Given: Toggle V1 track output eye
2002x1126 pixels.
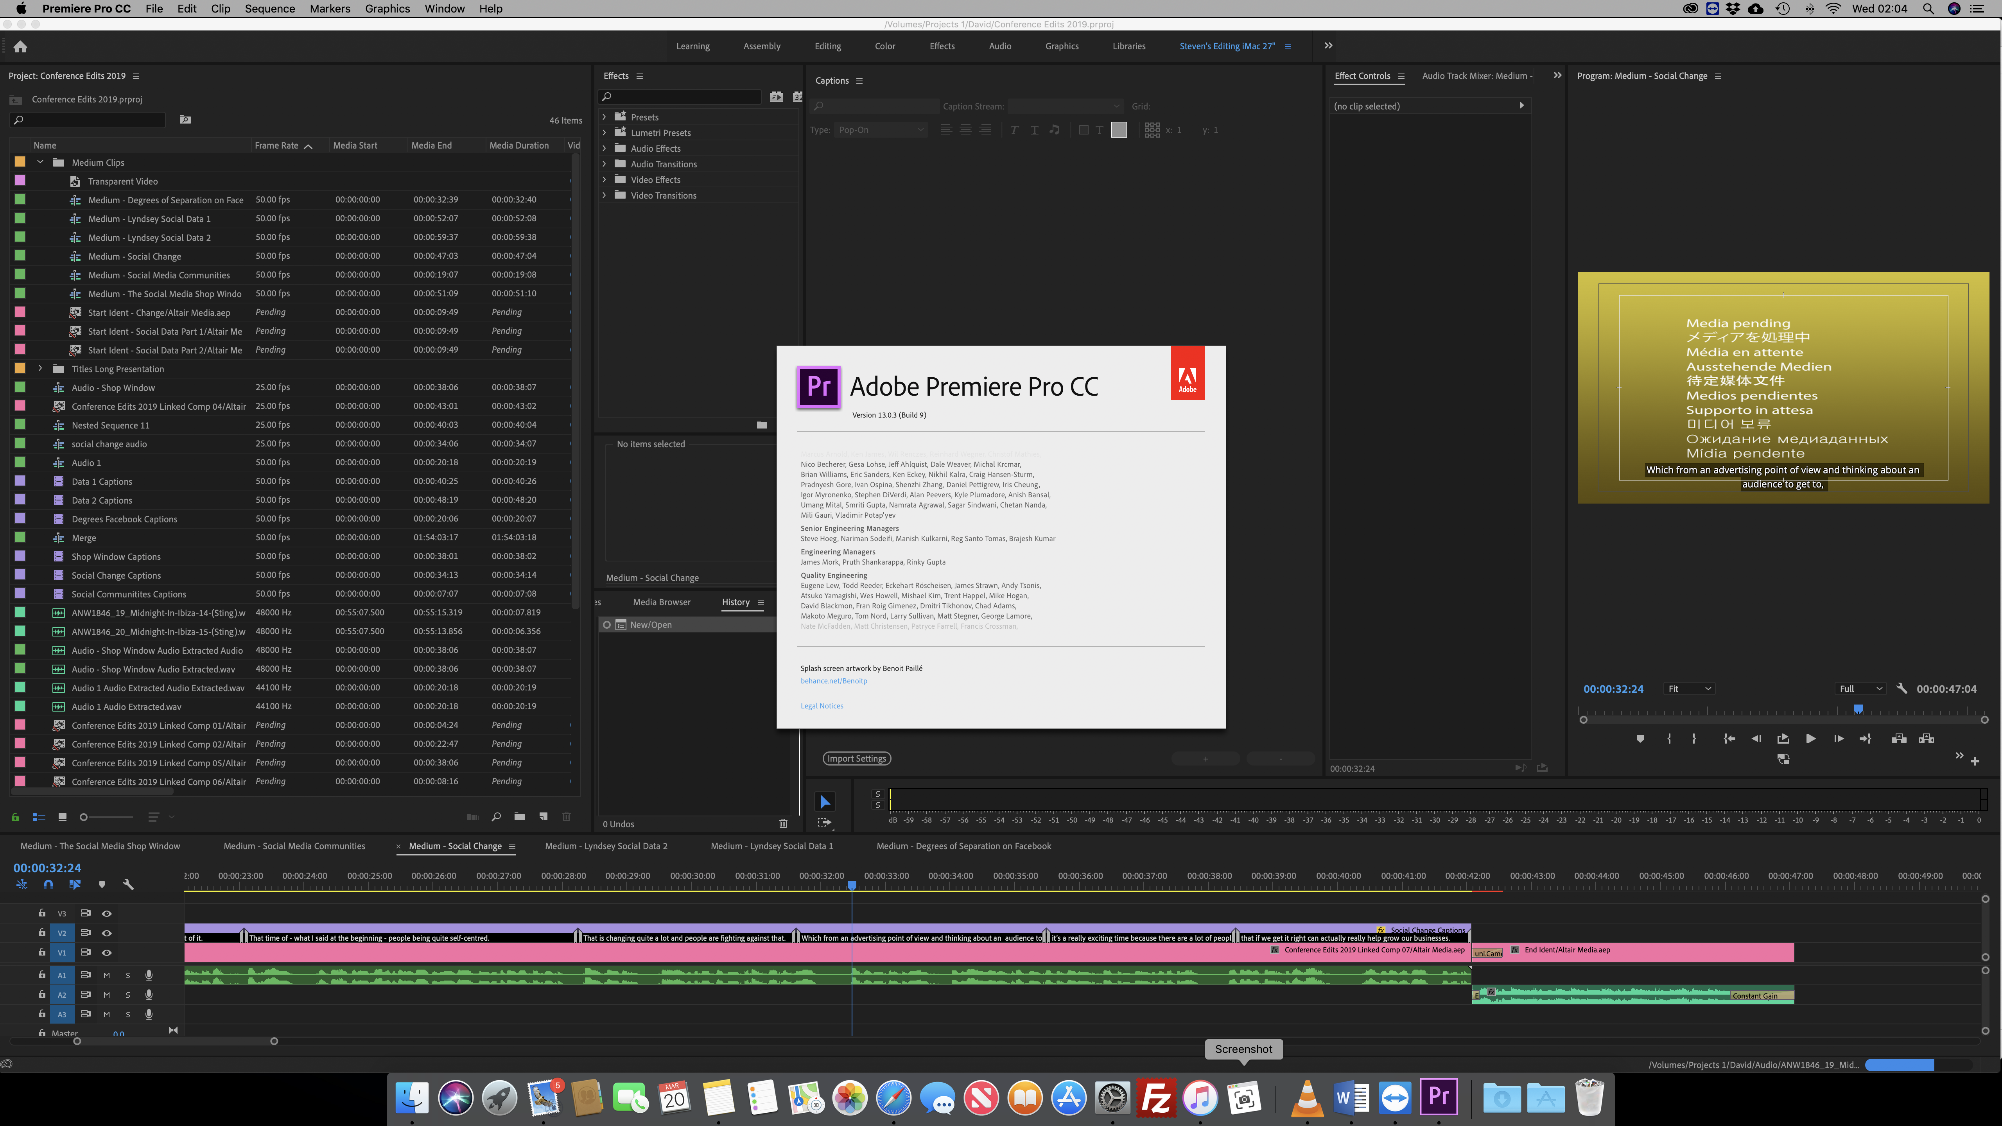Looking at the screenshot, I should (106, 952).
